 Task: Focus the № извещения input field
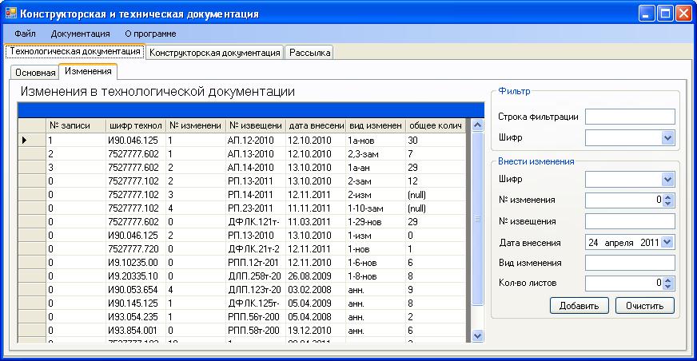coord(630,221)
